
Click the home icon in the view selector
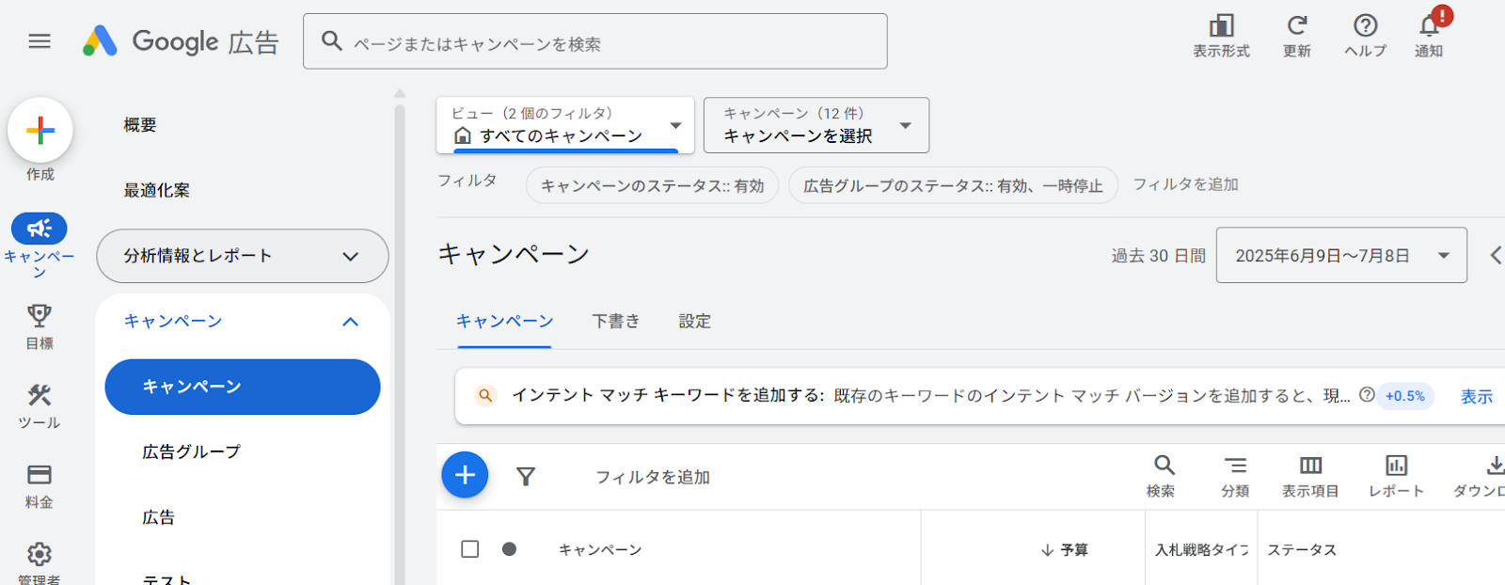(x=463, y=135)
